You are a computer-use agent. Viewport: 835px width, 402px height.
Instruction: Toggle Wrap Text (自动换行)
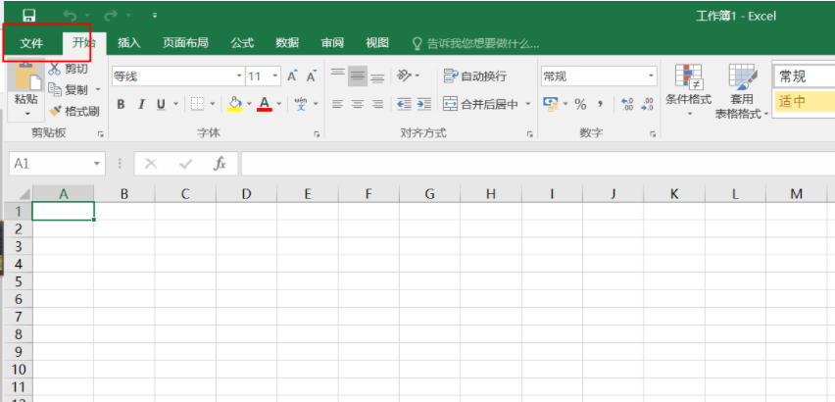(475, 76)
